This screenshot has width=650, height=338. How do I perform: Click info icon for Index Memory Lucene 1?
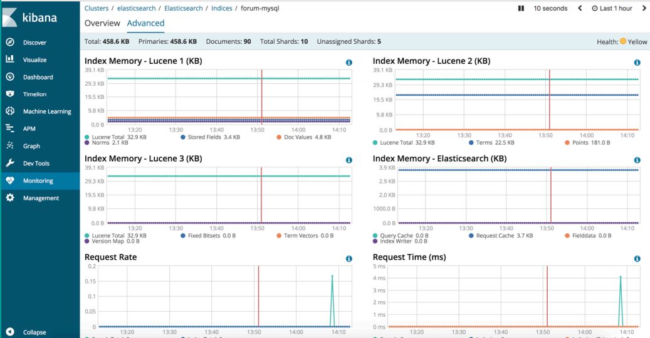(x=349, y=63)
